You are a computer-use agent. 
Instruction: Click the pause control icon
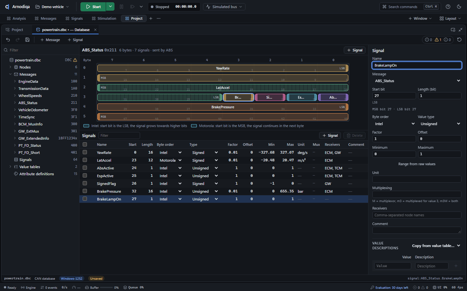(x=122, y=7)
